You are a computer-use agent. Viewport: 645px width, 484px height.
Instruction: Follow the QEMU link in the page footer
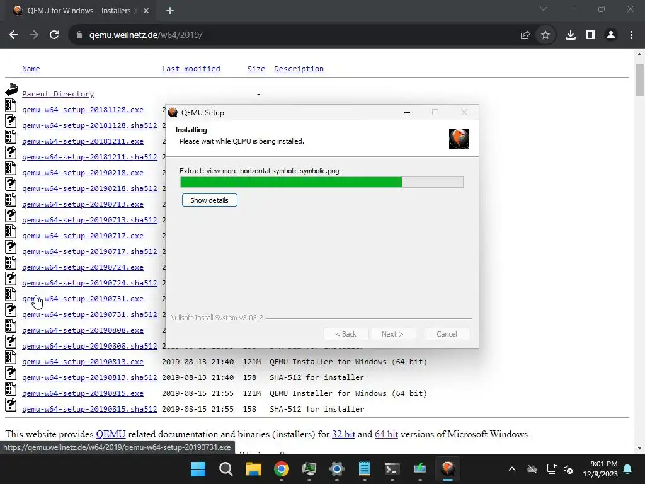pos(111,434)
